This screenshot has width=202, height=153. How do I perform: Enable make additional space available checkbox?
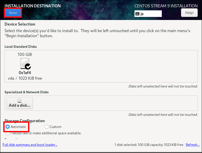point(8,133)
